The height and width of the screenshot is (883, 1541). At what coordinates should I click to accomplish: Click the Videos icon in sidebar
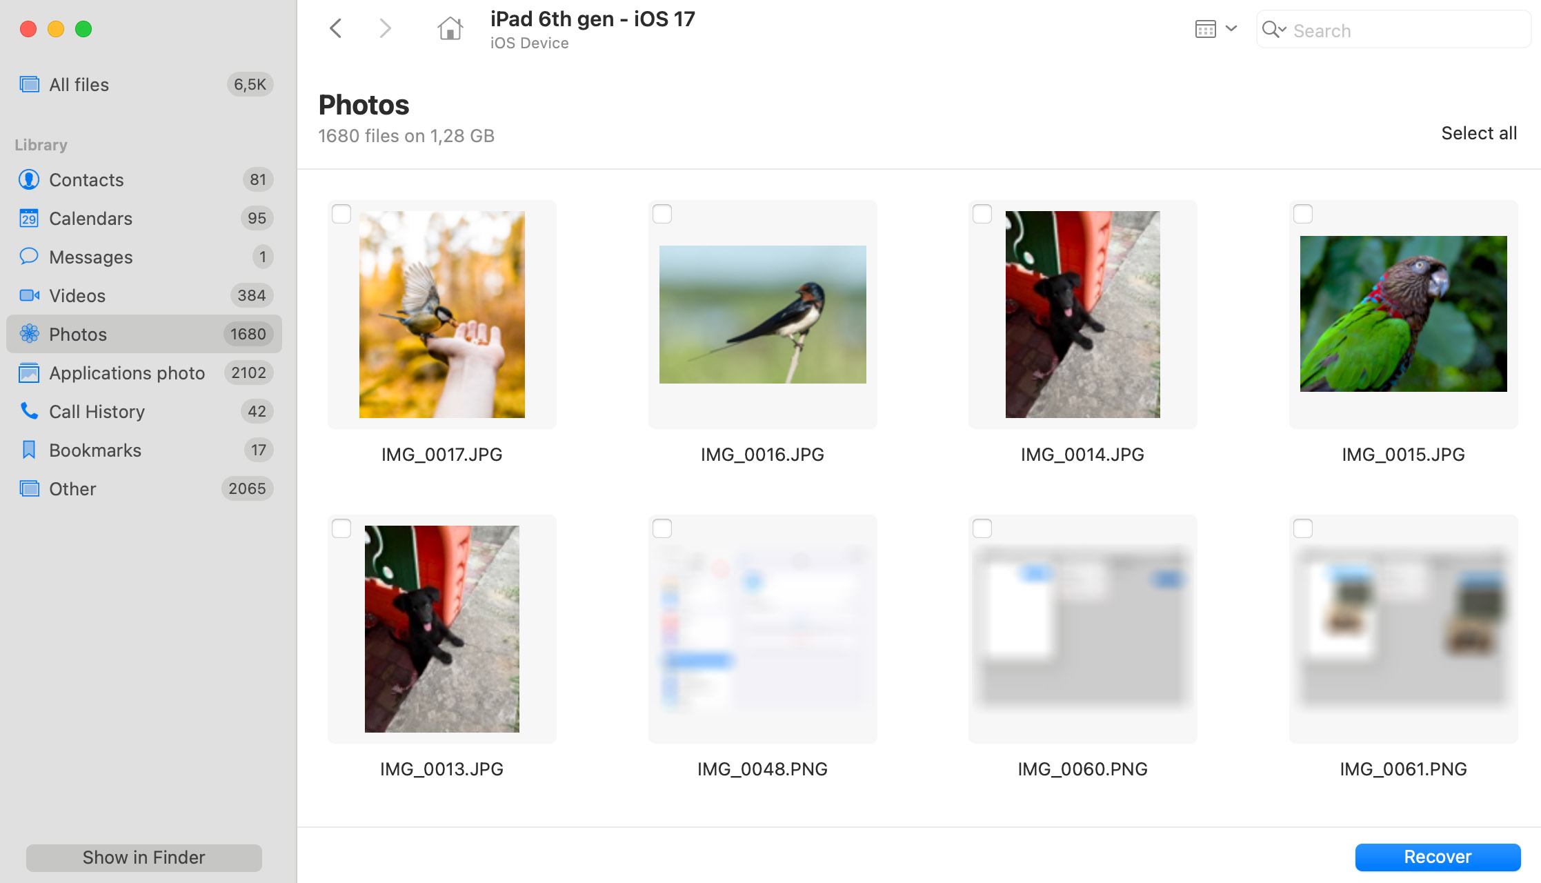click(x=28, y=295)
